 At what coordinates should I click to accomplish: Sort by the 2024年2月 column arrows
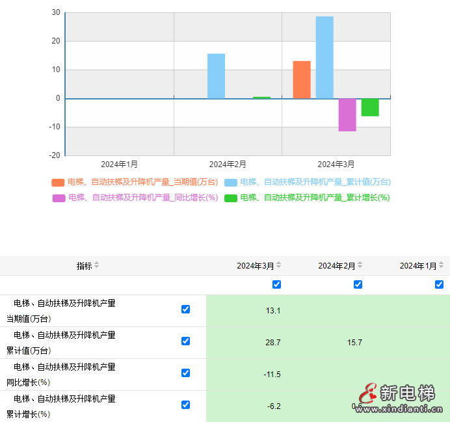click(360, 265)
